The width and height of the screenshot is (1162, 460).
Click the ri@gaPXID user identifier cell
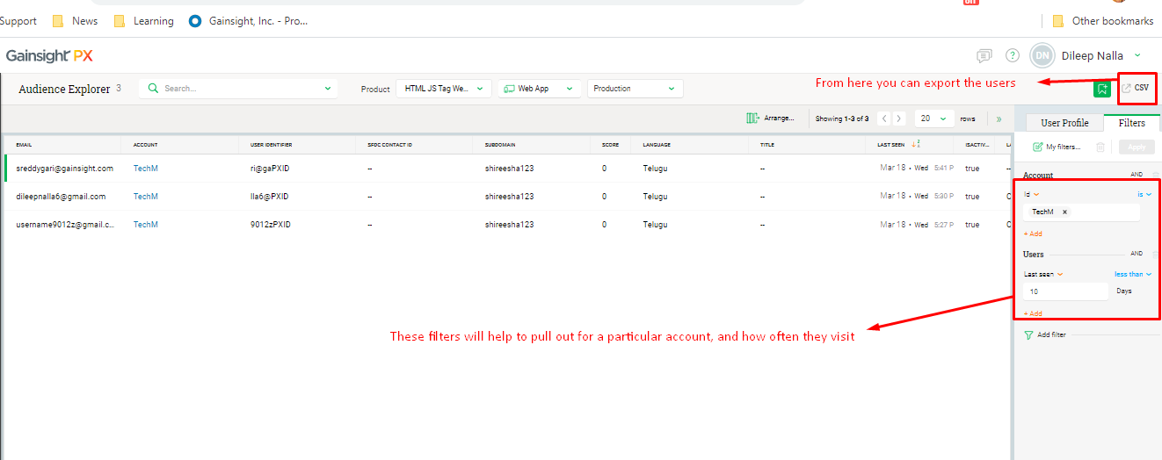pyautogui.click(x=269, y=168)
